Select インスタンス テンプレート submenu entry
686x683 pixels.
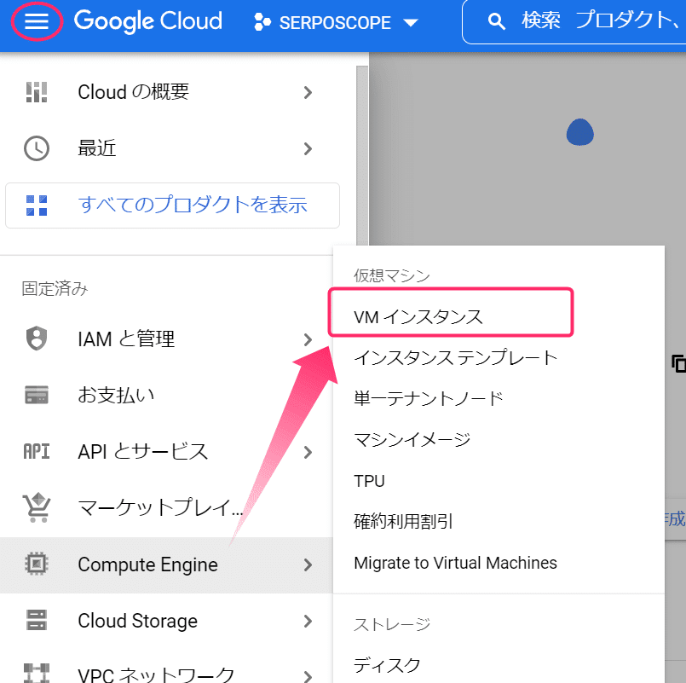(499, 357)
